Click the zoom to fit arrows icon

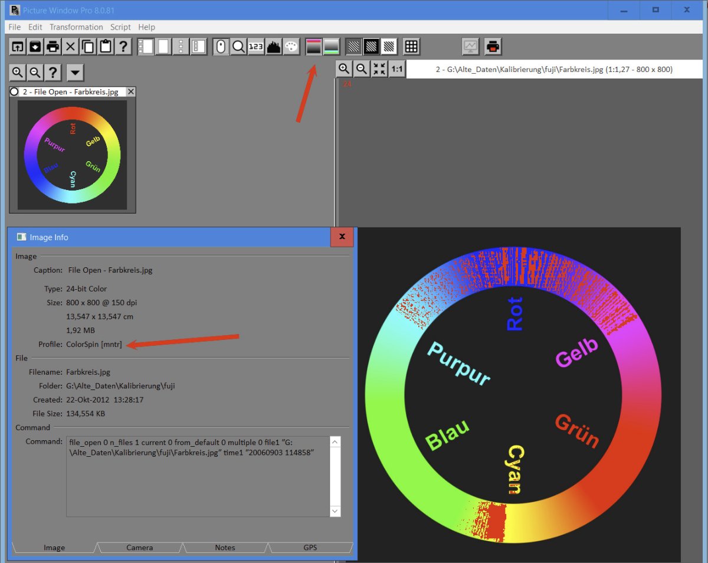(379, 69)
